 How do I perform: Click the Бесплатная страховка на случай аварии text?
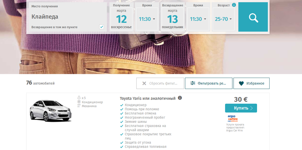click(145, 128)
